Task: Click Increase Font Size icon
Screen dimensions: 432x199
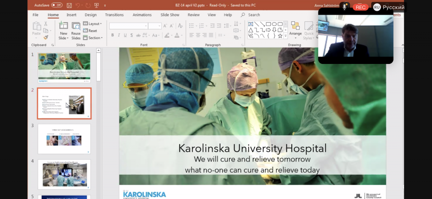Action: click(165, 26)
